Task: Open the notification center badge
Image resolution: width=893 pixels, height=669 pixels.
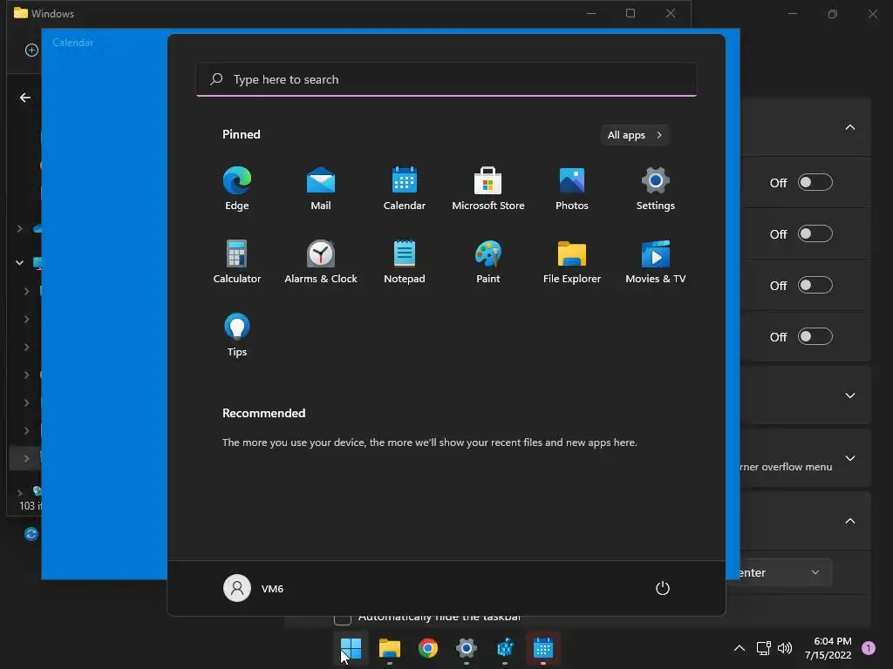Action: pos(869,648)
